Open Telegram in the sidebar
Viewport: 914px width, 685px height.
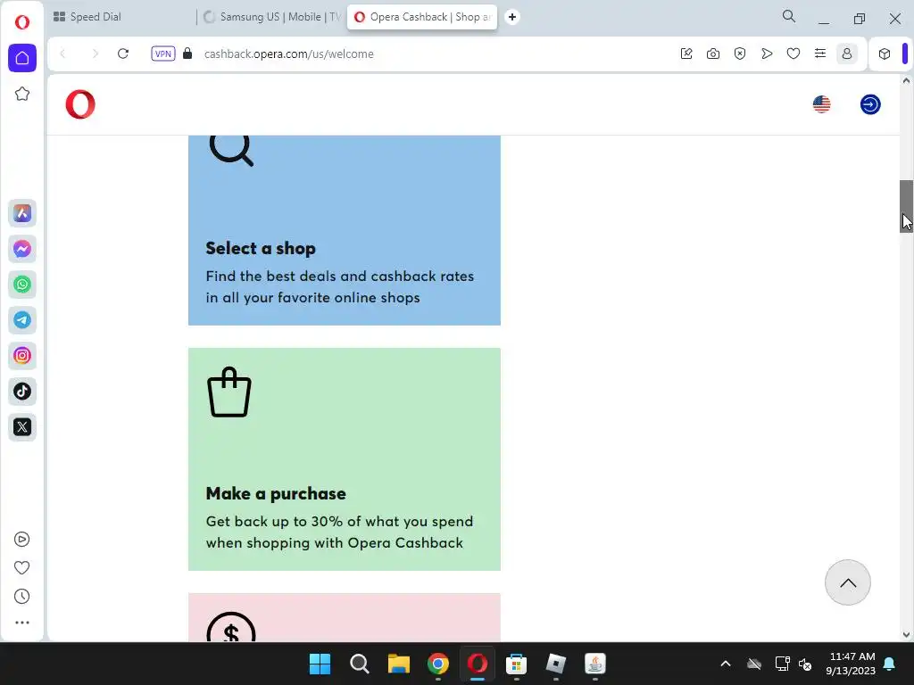(22, 320)
